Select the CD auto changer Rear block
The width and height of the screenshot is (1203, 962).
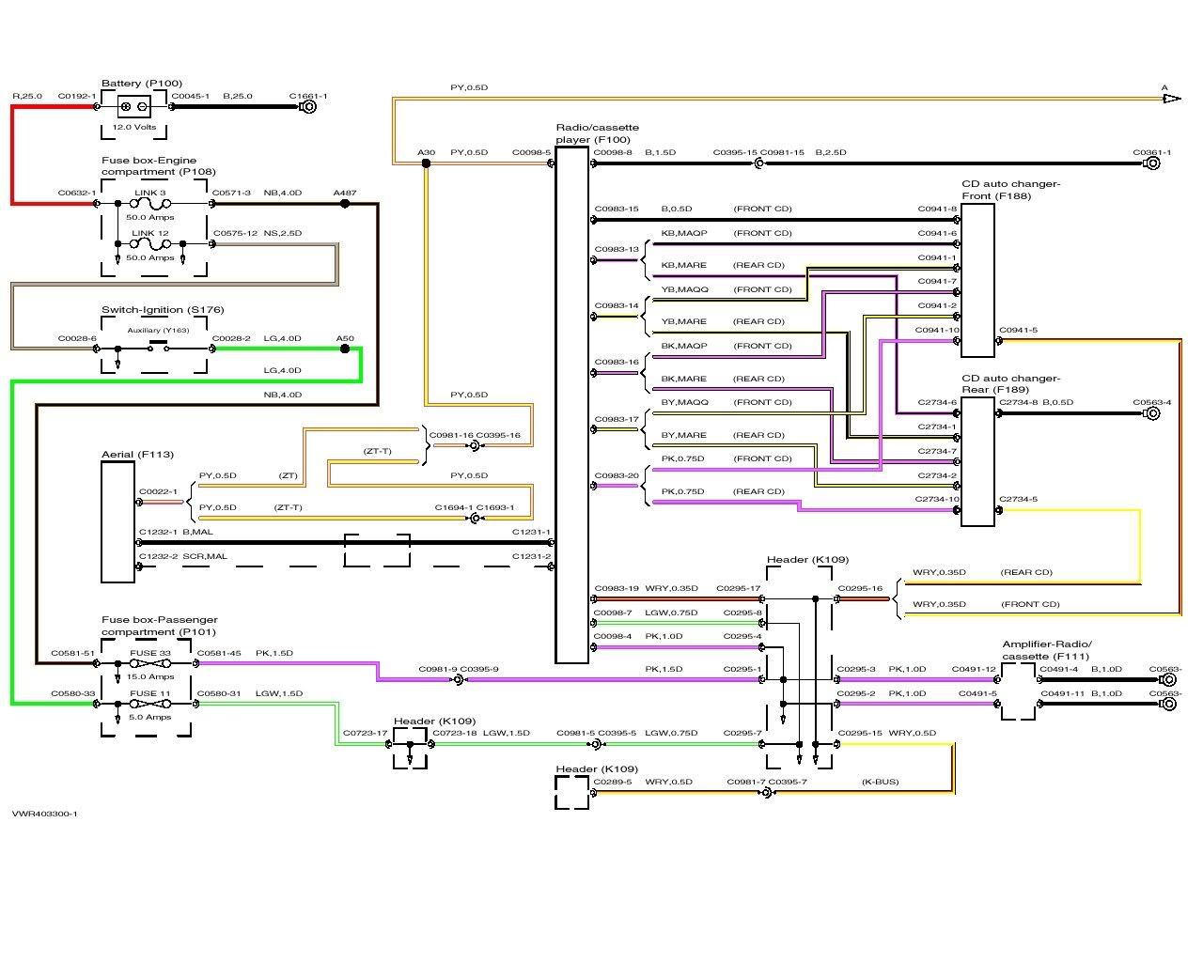tap(977, 460)
